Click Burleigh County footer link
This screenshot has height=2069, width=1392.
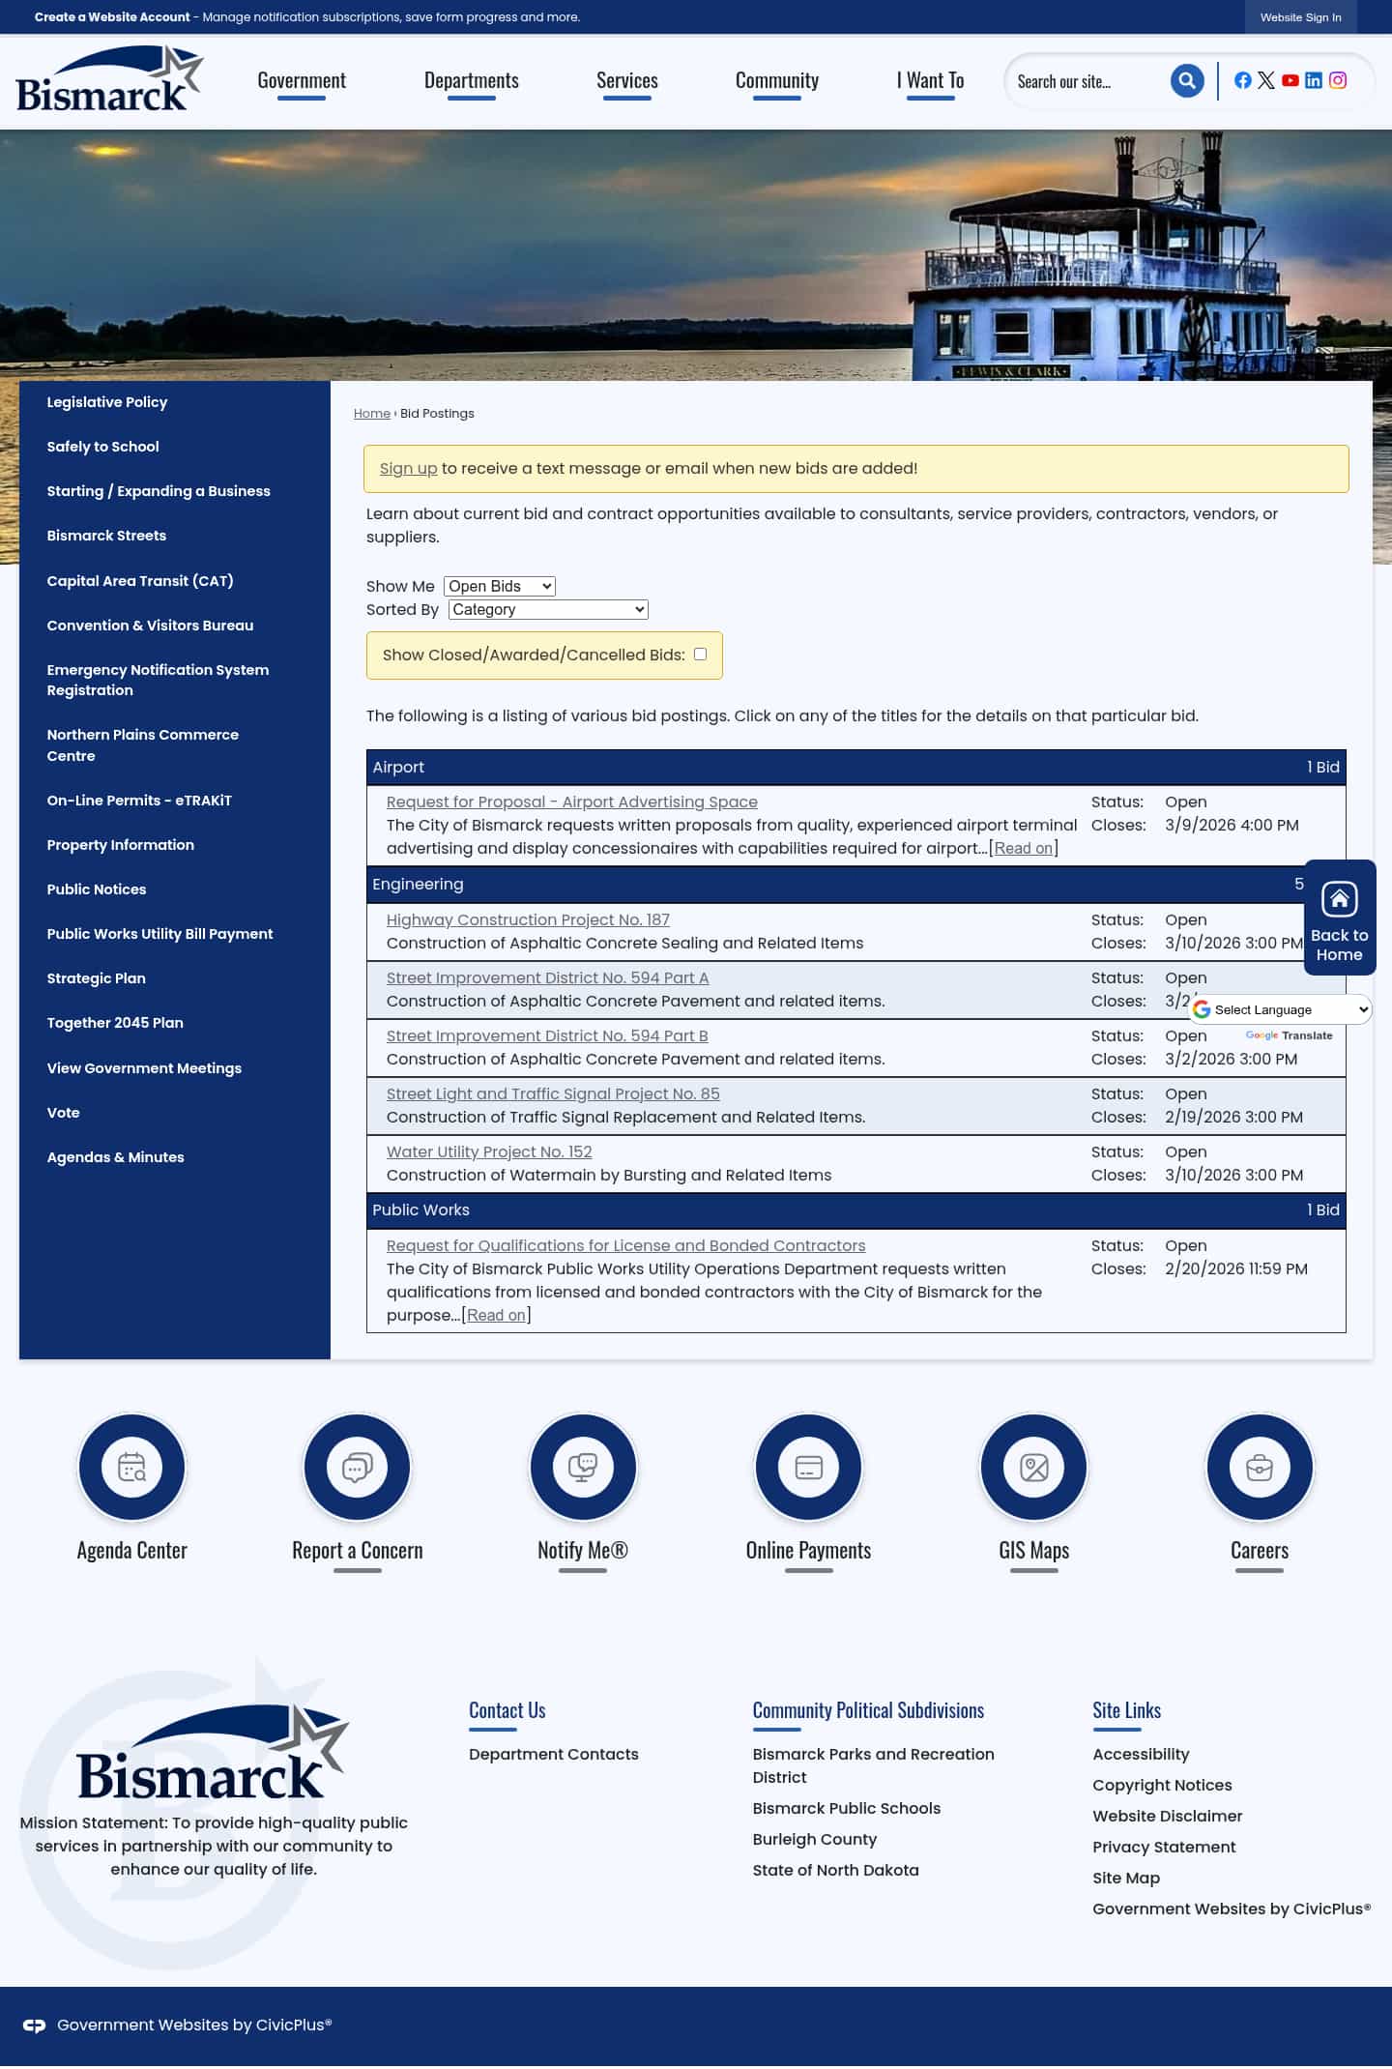coord(815,1839)
